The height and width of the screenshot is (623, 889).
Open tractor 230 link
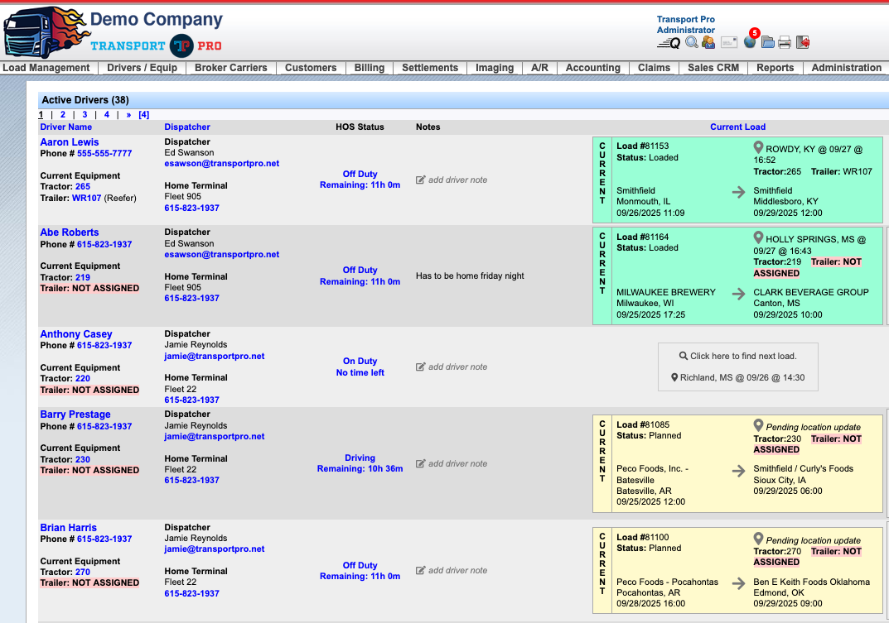83,459
